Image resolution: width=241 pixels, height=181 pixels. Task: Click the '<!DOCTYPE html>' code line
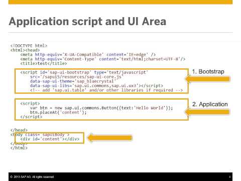(x=29, y=46)
